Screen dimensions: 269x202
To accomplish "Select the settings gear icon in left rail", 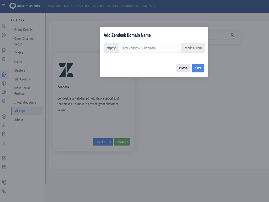I will (x=4, y=75).
